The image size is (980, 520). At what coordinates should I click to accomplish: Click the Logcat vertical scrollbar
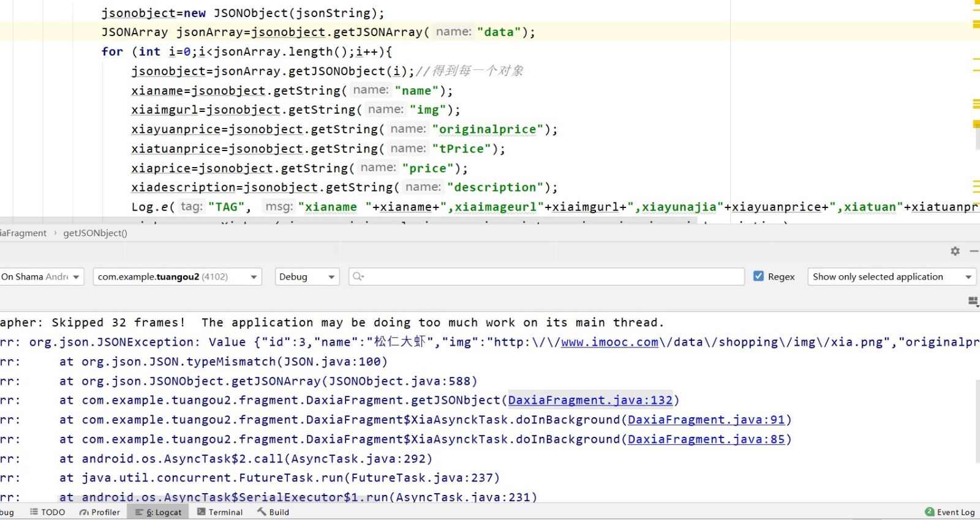(x=977, y=422)
